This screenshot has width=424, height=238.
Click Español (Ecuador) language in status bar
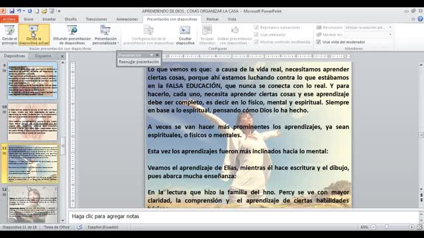coord(103,227)
